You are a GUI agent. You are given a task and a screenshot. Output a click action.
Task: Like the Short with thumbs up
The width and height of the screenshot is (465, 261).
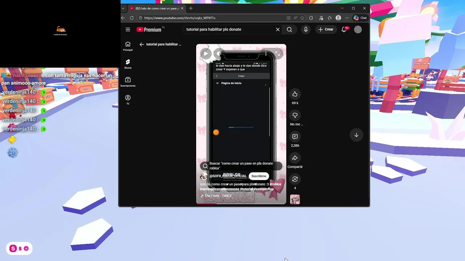pos(295,94)
